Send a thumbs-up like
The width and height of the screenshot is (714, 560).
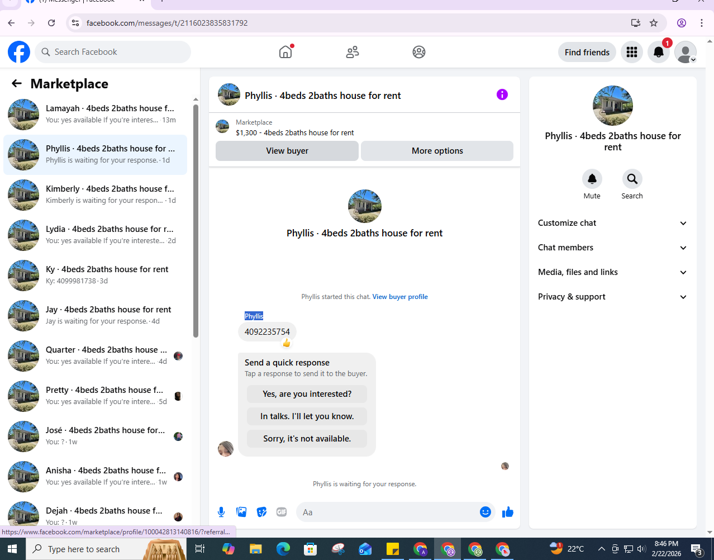coord(508,512)
